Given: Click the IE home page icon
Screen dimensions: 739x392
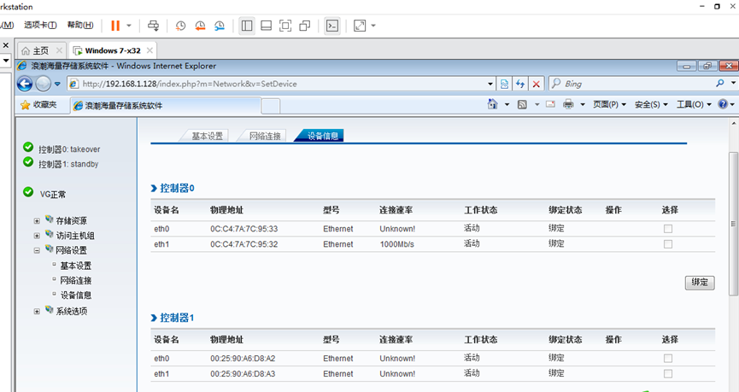Looking at the screenshot, I should click(492, 104).
